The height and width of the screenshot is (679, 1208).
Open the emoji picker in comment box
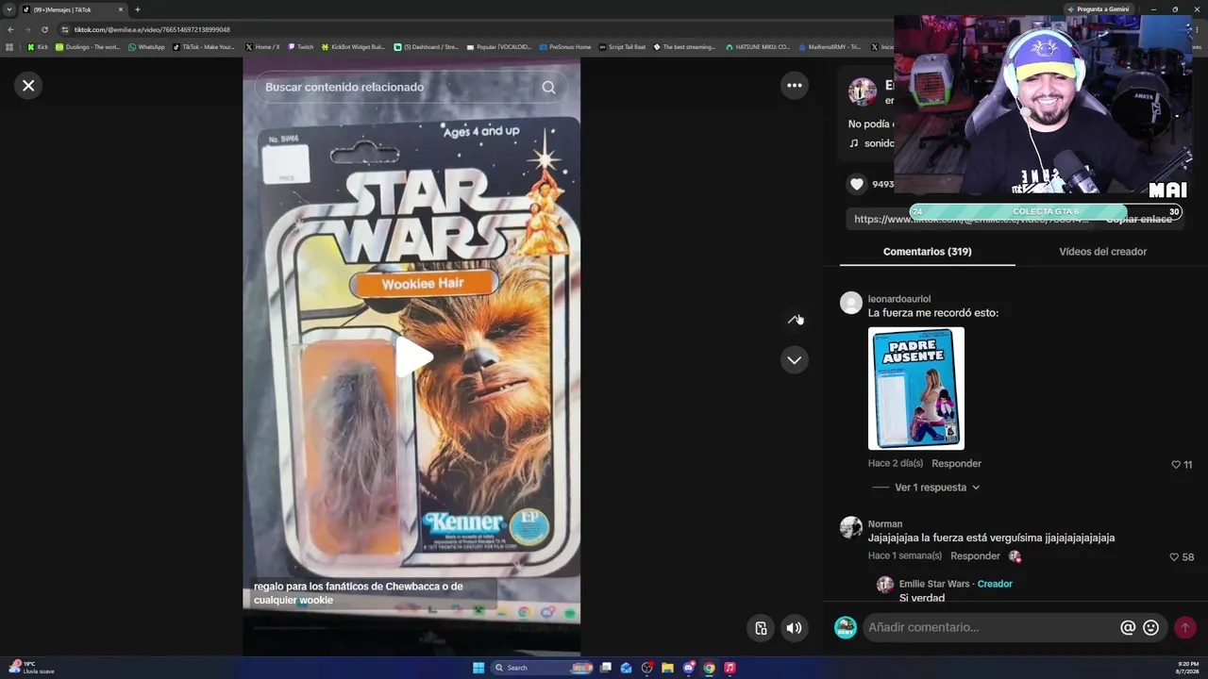[x=1150, y=628]
